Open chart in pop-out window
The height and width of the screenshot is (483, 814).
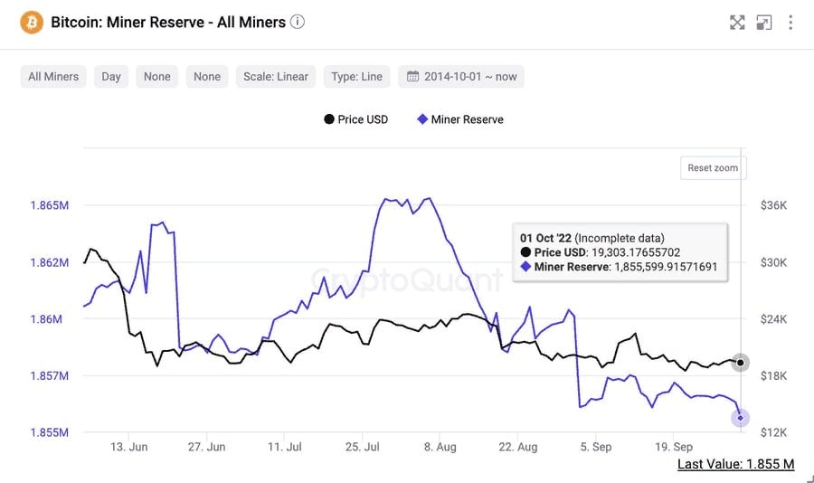[x=764, y=23]
